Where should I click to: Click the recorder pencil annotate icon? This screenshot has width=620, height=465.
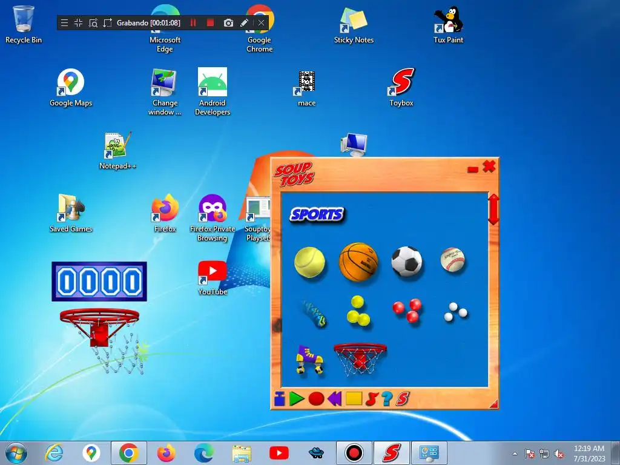[245, 23]
